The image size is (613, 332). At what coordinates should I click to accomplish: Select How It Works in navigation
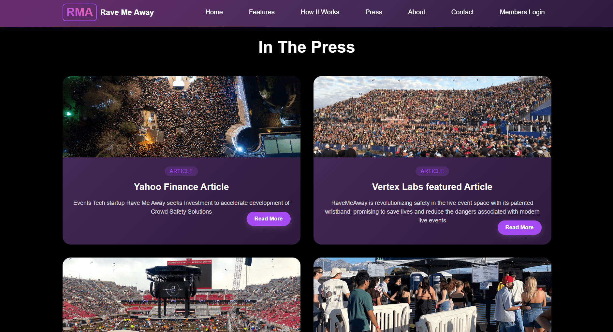coord(320,12)
